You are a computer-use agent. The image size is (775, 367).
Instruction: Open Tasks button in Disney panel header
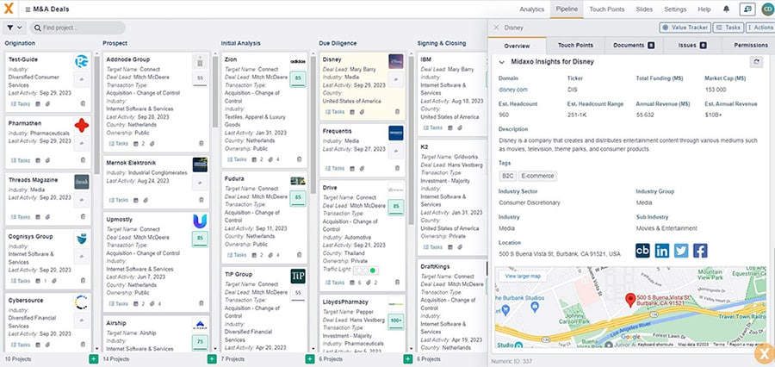pyautogui.click(x=728, y=28)
